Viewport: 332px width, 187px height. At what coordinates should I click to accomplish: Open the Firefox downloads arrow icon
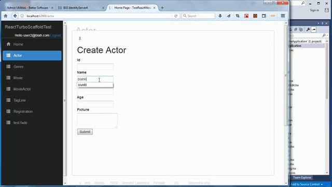[x=220, y=16]
